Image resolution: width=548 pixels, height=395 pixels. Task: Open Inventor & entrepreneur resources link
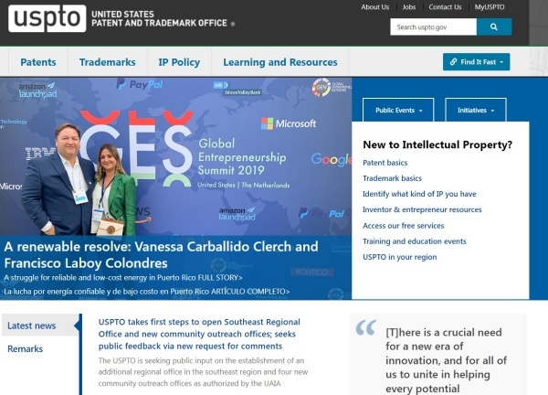pyautogui.click(x=422, y=209)
